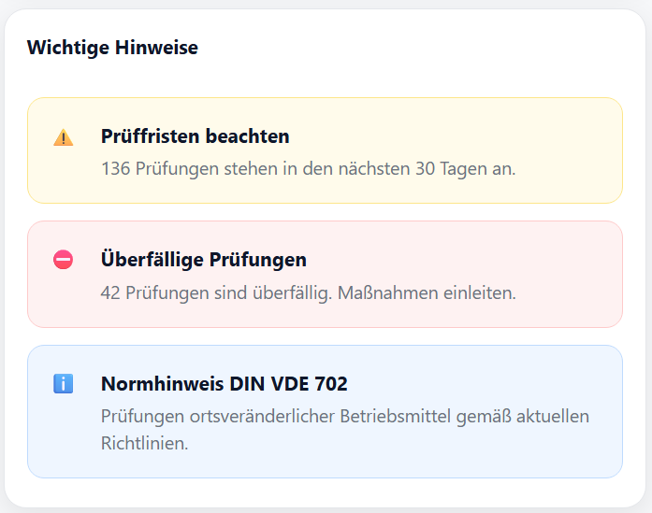Select the "Prüffristen beachten" title
This screenshot has width=652, height=513.
(x=195, y=136)
